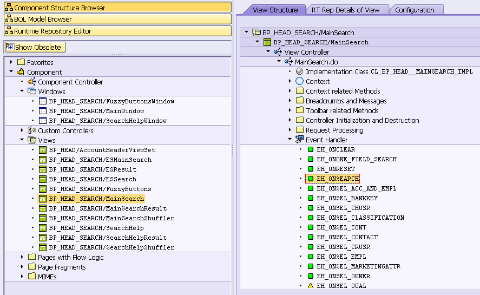Collapse the View Controller node
The width and height of the screenshot is (480, 295).
[x=268, y=51]
